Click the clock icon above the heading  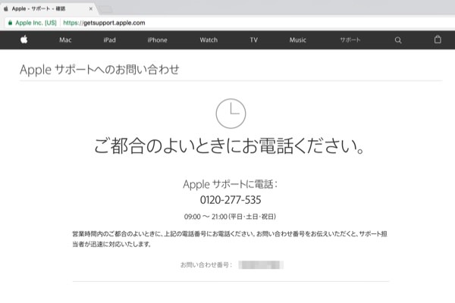point(231,114)
